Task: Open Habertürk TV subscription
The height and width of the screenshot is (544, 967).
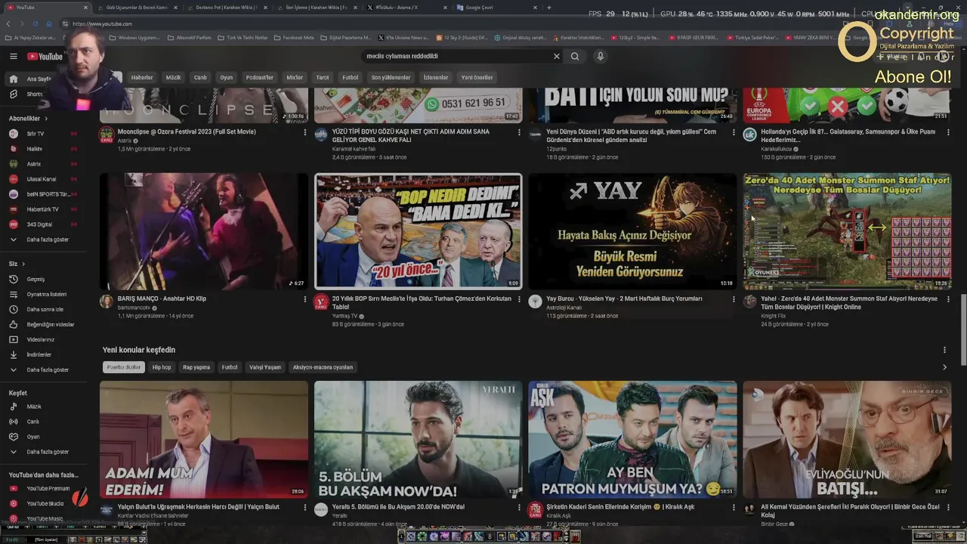Action: click(x=42, y=209)
